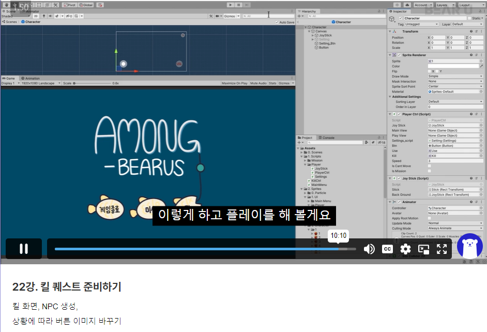Click the Speed value field

455,161
